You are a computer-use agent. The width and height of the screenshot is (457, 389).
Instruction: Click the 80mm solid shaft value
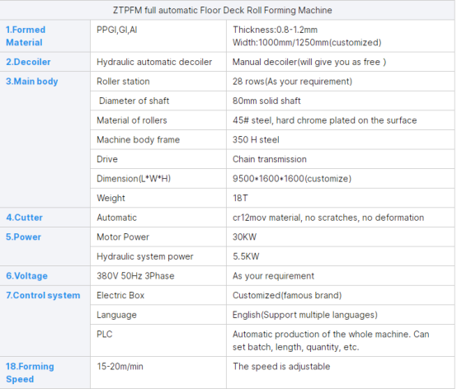[x=266, y=101]
